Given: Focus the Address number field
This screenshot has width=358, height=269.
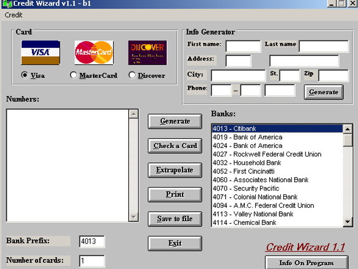Looking at the screenshot, I should [238, 61].
